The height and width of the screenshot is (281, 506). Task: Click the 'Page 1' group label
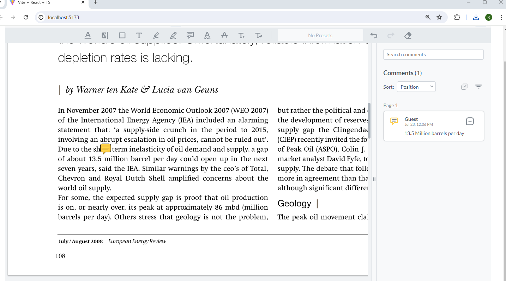click(391, 105)
